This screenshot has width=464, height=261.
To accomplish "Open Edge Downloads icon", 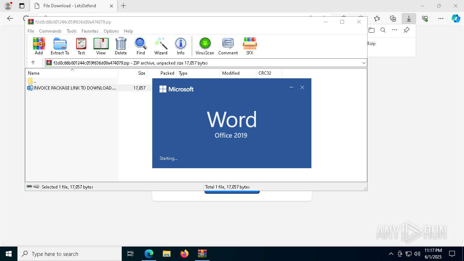I will coord(409,18).
